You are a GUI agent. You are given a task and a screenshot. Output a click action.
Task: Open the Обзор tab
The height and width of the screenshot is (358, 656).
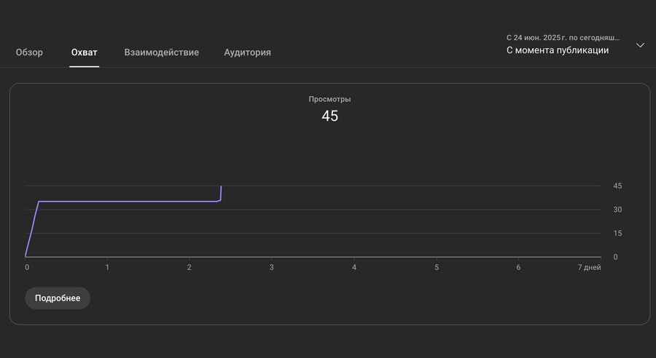click(30, 52)
